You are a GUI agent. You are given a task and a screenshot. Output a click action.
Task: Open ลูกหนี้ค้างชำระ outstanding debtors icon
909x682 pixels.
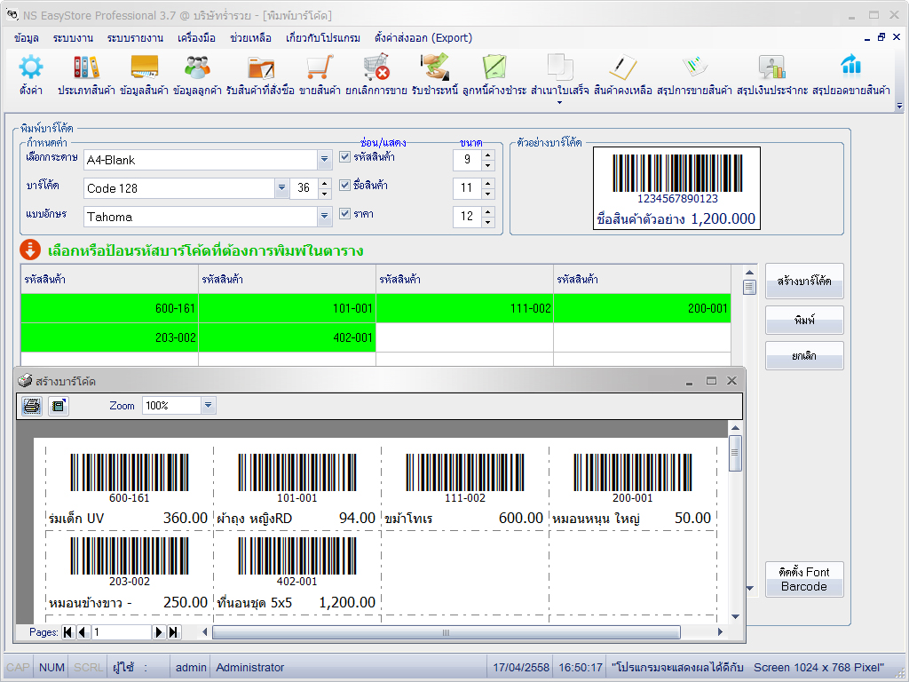point(494,67)
